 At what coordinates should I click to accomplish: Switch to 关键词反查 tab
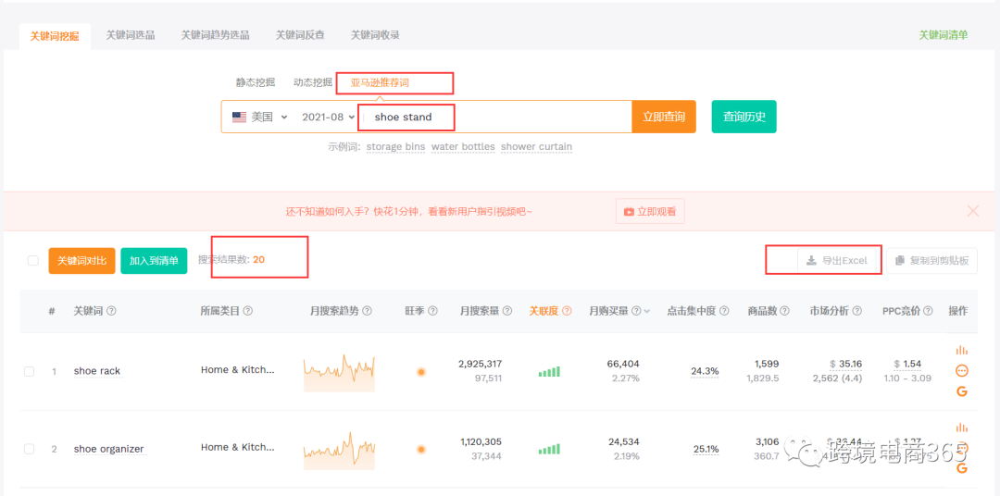pyautogui.click(x=300, y=35)
